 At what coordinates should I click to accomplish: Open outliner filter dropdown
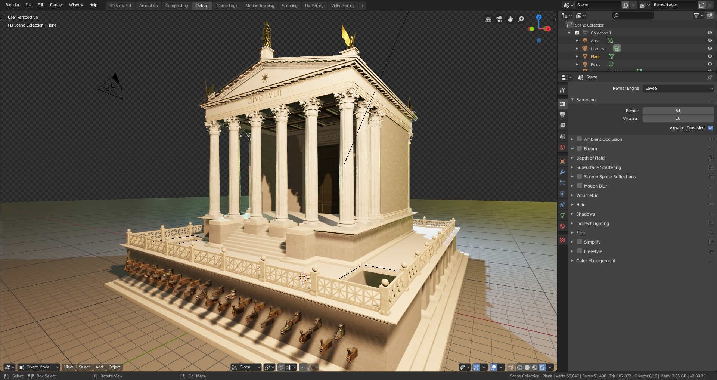(x=698, y=15)
